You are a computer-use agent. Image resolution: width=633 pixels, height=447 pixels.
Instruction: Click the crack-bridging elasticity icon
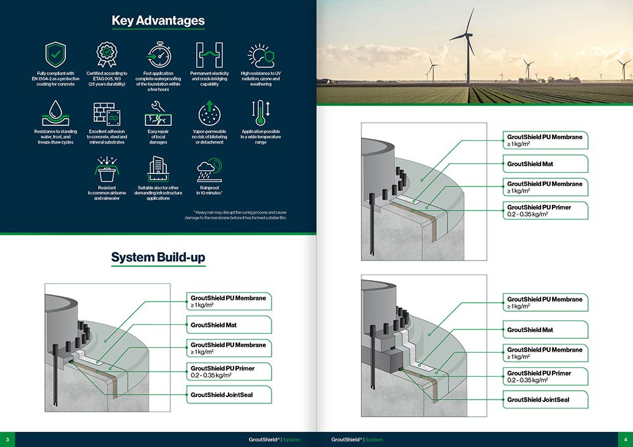tap(209, 55)
